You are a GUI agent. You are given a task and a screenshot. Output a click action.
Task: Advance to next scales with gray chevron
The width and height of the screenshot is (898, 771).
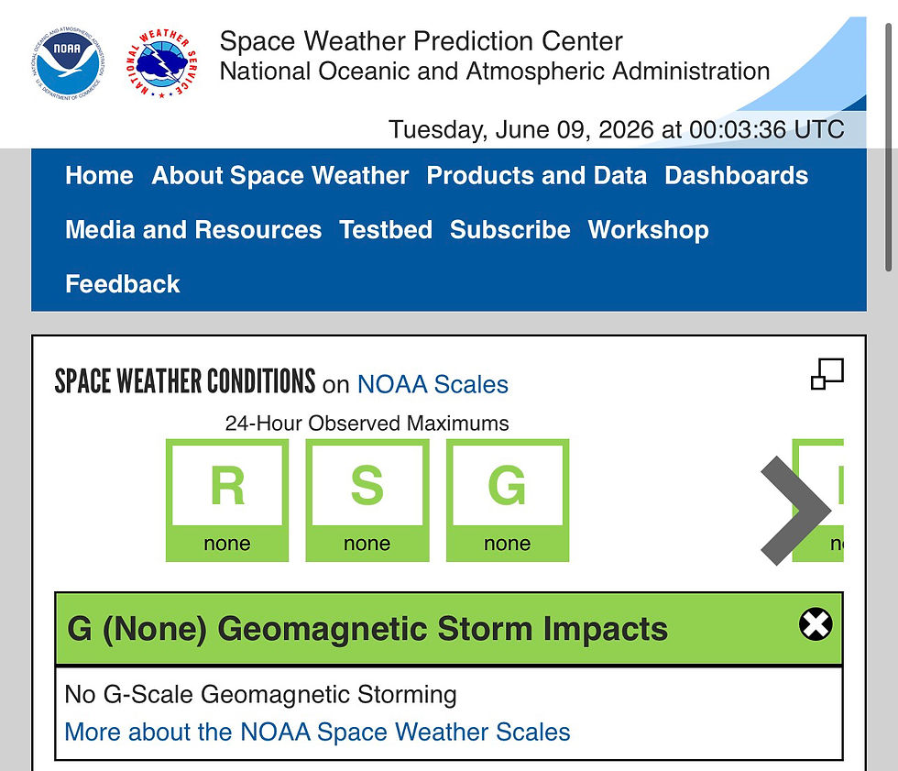(795, 511)
